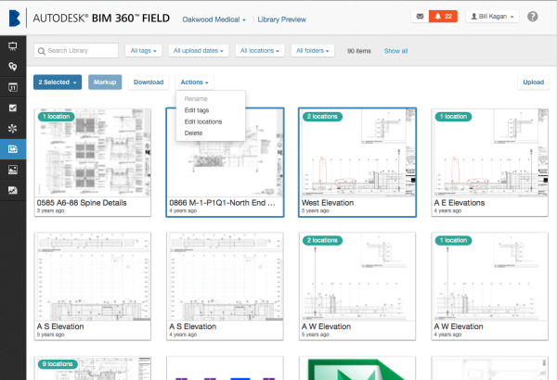Open the All locations filter dropdown
The height and width of the screenshot is (380, 557).
(259, 51)
